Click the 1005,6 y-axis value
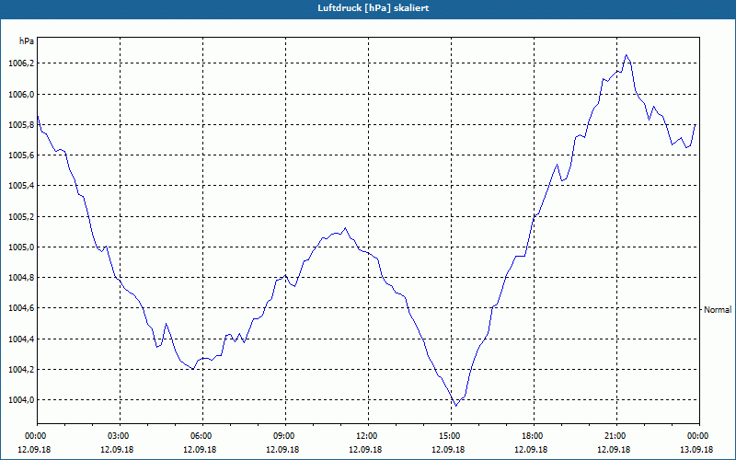736x460 pixels. click(21, 155)
